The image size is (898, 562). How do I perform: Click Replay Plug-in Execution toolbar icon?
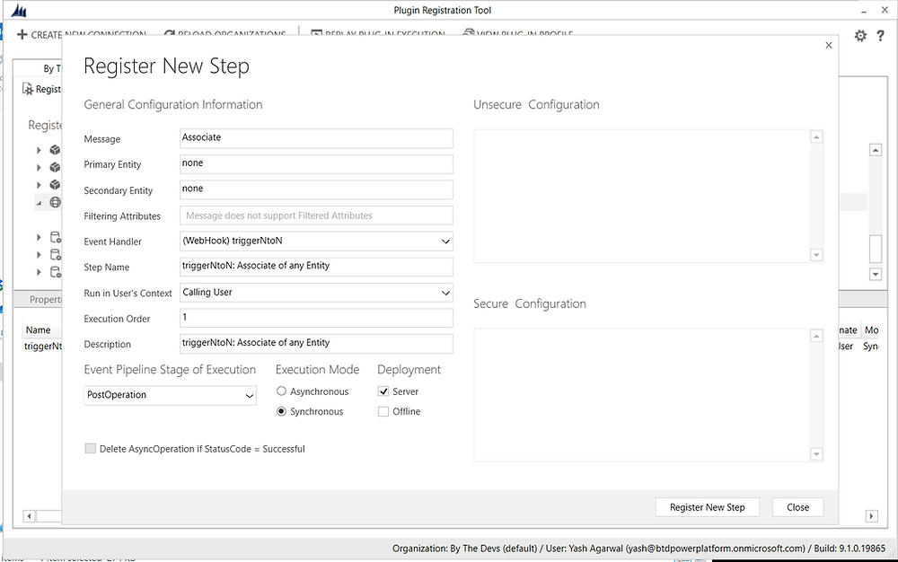(x=316, y=35)
